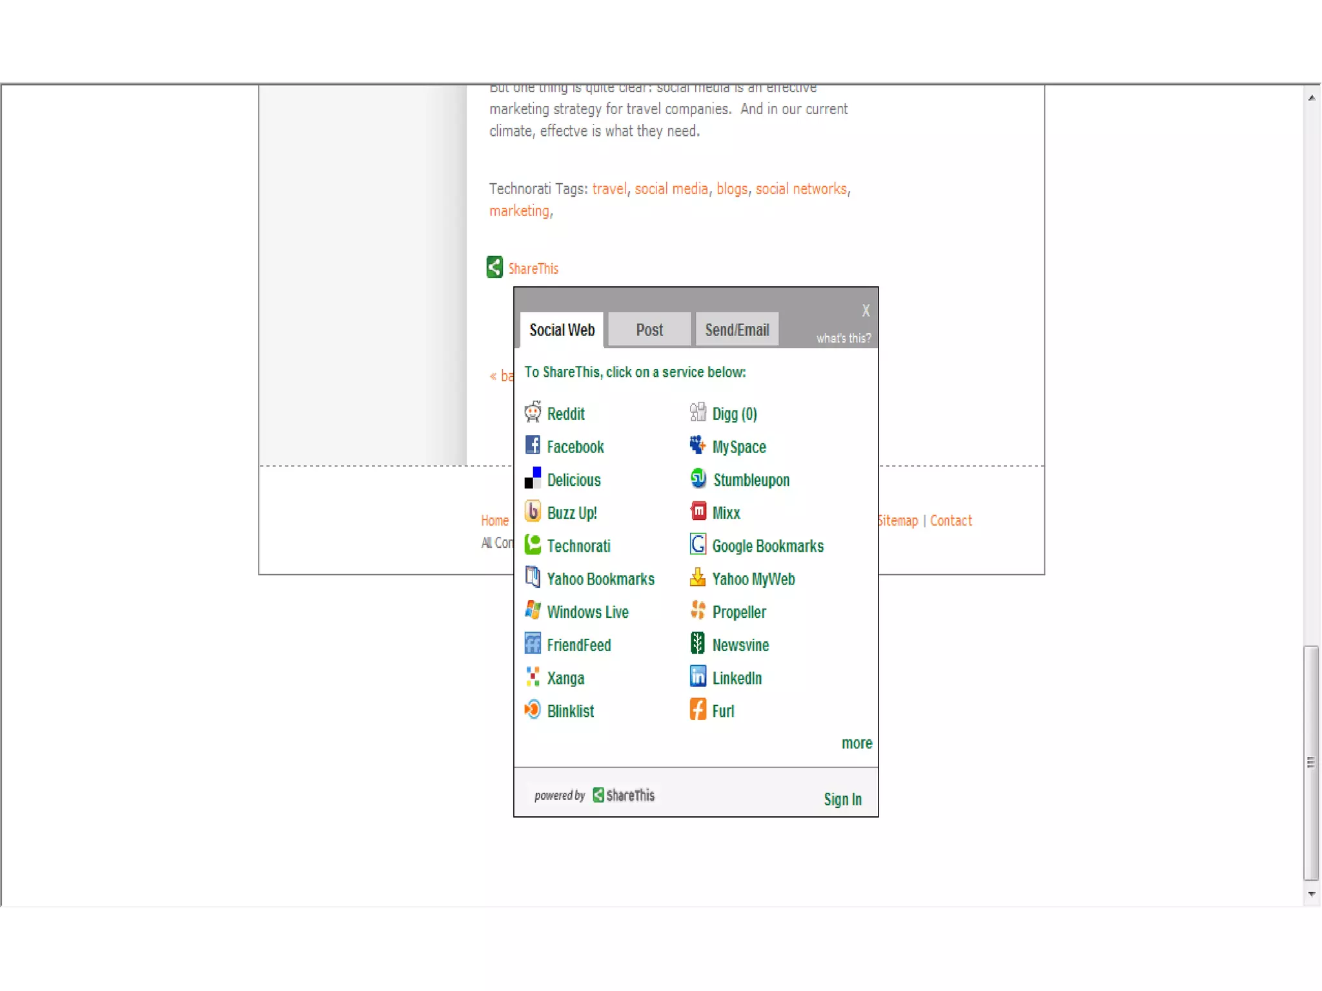This screenshot has width=1322, height=991.
Task: Show more sharing services
Action: pyautogui.click(x=857, y=743)
